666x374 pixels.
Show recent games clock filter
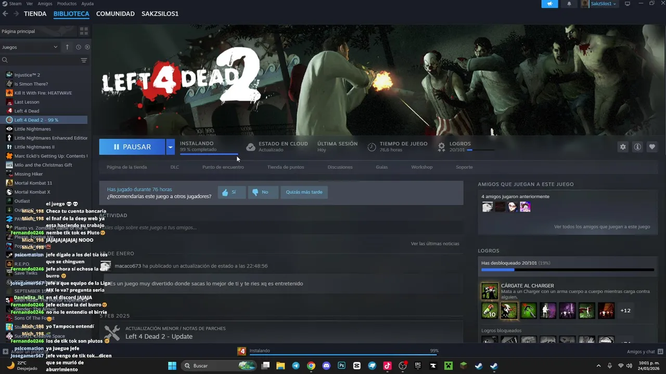(79, 47)
